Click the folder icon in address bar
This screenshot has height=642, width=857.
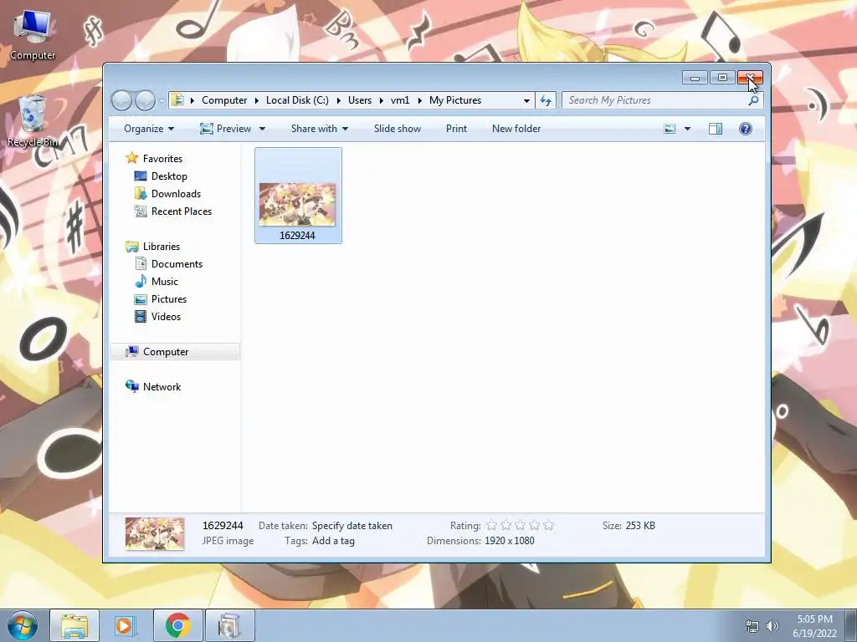point(177,100)
